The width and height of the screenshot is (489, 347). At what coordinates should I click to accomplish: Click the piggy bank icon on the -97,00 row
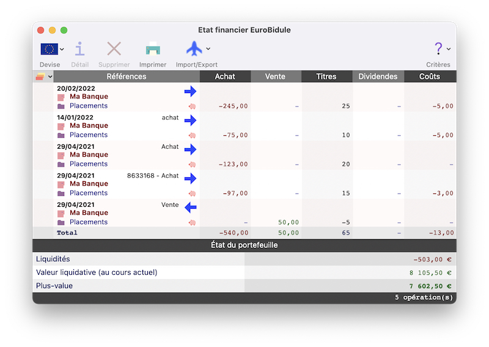pyautogui.click(x=192, y=193)
